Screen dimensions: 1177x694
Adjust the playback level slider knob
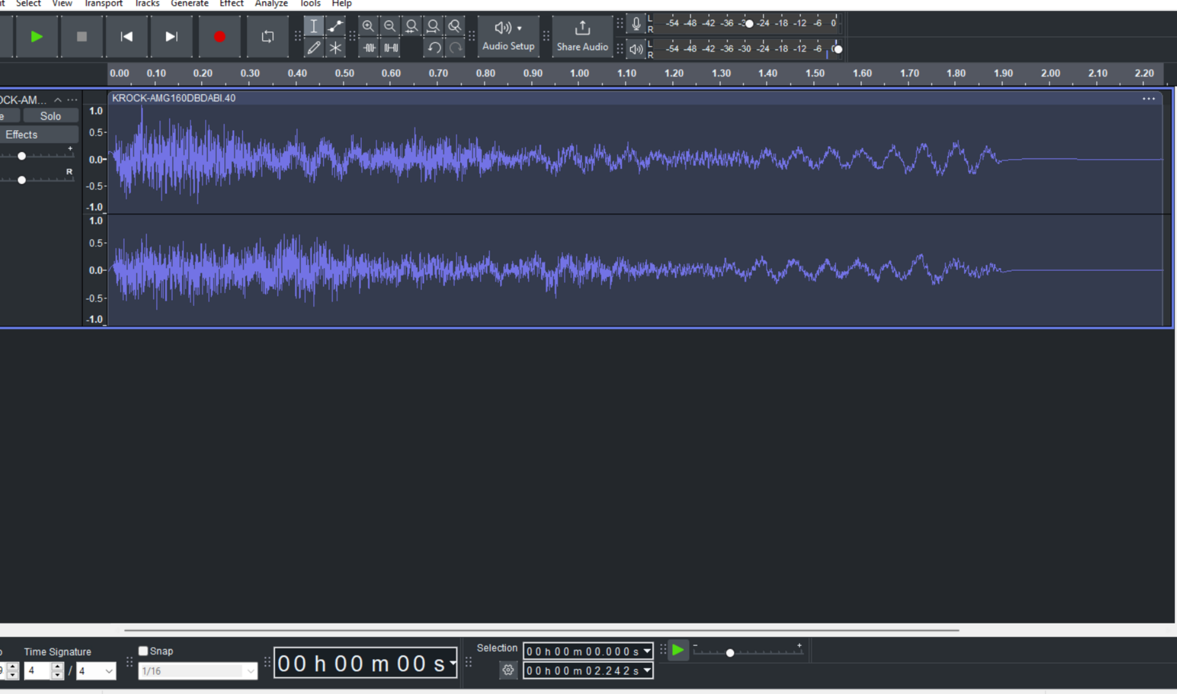[x=838, y=49]
